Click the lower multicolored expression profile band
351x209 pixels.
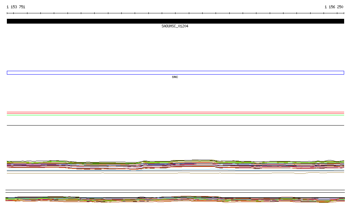pyautogui.click(x=175, y=199)
